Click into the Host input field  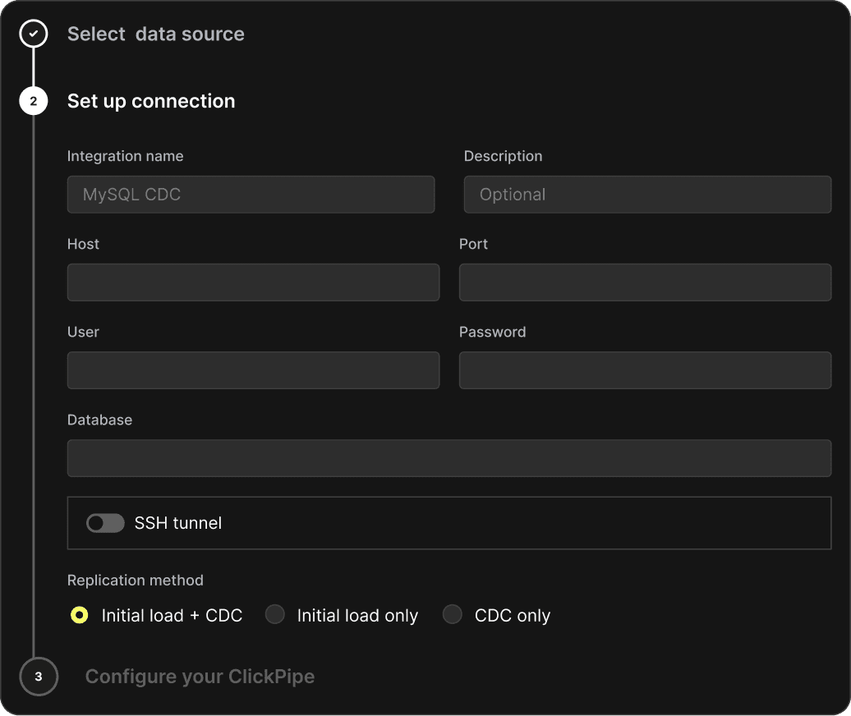tap(254, 282)
